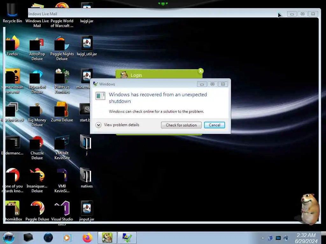The width and height of the screenshot is (326, 244).
Task: Open the dark globe taskbar icon
Action: (x=48, y=238)
